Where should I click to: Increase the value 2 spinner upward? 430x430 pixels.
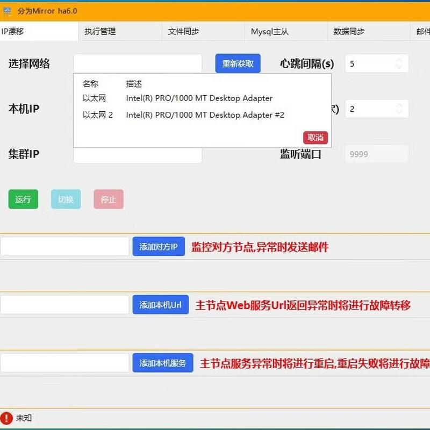click(x=399, y=106)
